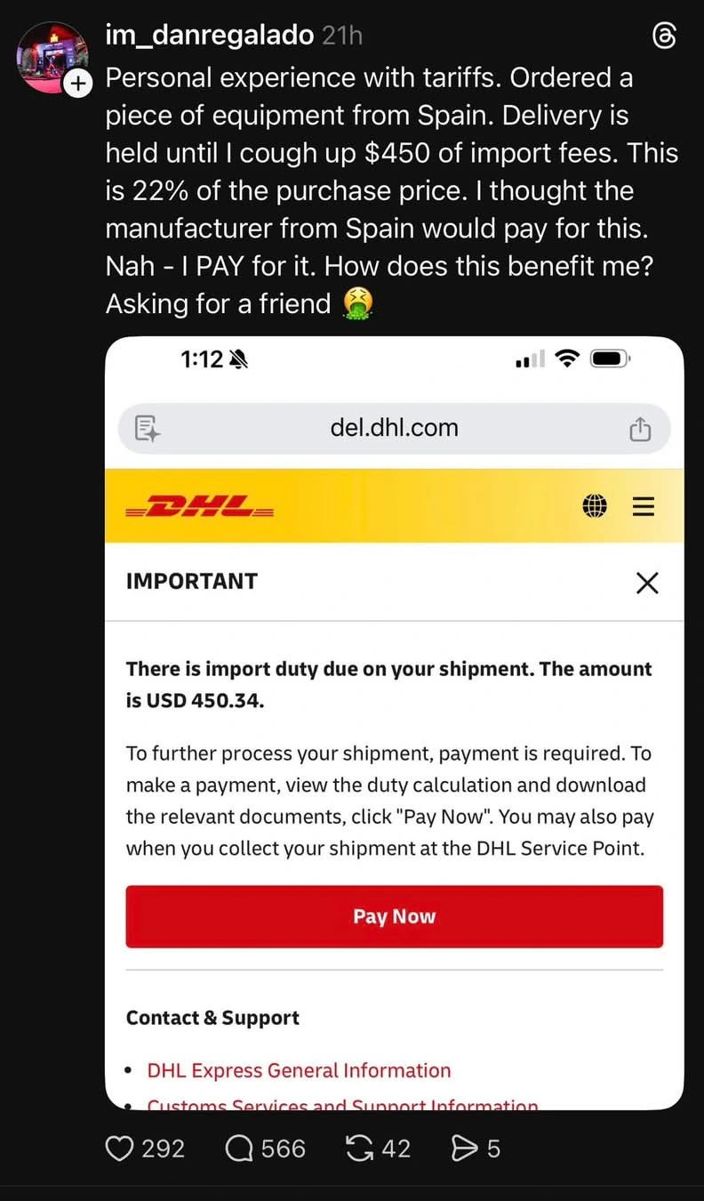
Task: Open the Threads logo icon
Action: pos(665,36)
